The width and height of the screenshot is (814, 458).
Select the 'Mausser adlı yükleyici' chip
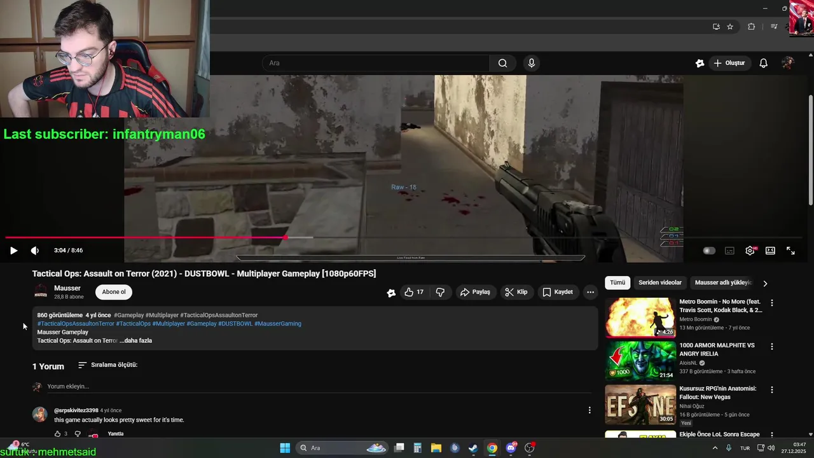point(724,282)
